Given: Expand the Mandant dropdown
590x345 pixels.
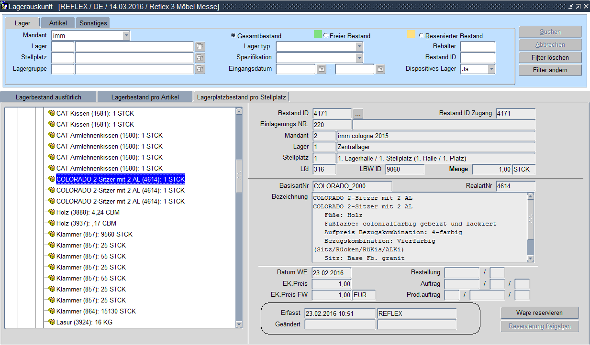Looking at the screenshot, I should coord(126,35).
